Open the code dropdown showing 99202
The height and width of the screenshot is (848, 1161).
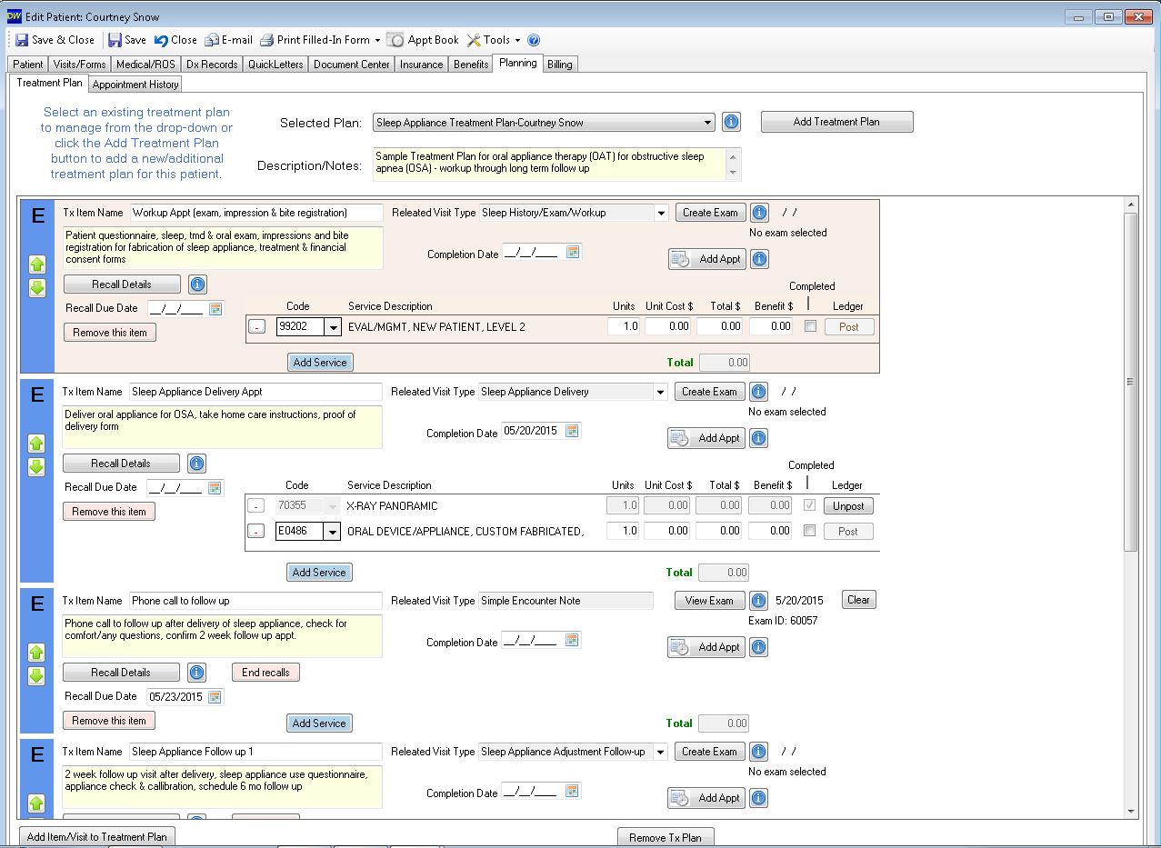[332, 325]
